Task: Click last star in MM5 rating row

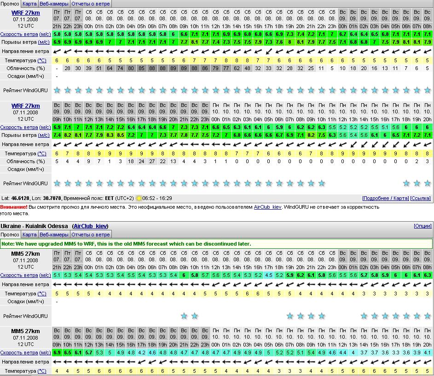Action: 428,316
